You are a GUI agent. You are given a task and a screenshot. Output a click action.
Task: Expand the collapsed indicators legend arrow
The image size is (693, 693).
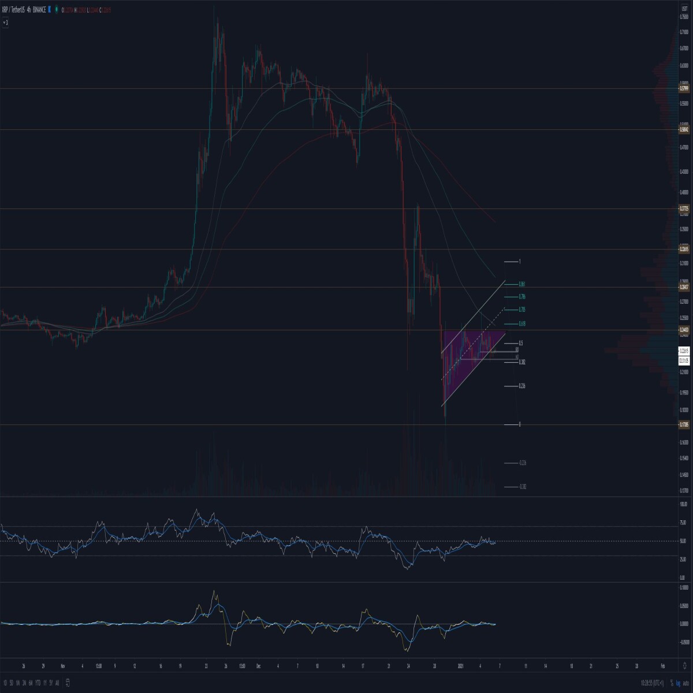[x=6, y=23]
